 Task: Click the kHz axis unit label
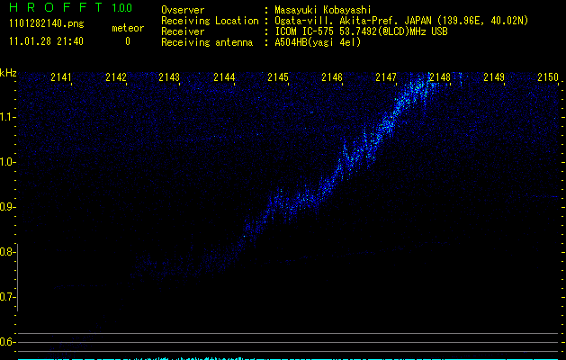point(8,73)
